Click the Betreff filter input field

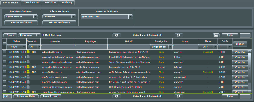(129, 47)
